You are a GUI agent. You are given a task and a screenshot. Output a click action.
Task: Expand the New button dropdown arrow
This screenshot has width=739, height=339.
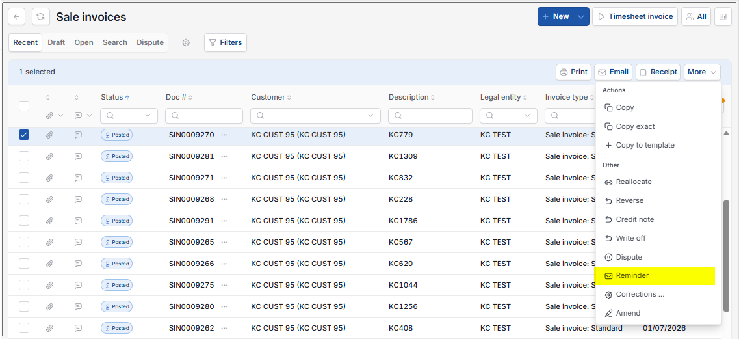pos(581,16)
